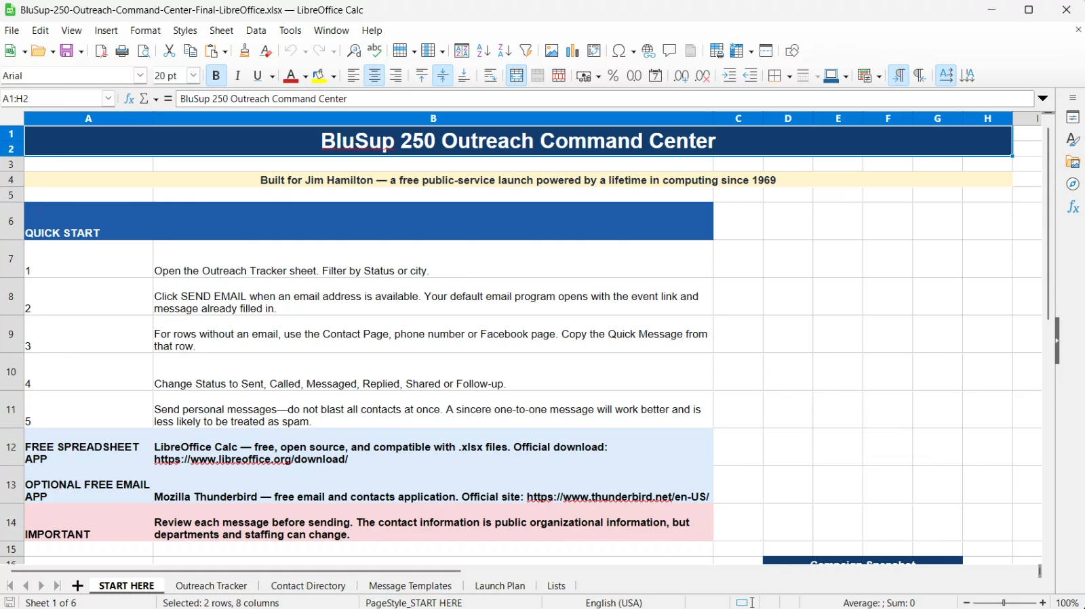This screenshot has width=1085, height=609.
Task: Expand the Name Box dropdown
Action: 108,99
